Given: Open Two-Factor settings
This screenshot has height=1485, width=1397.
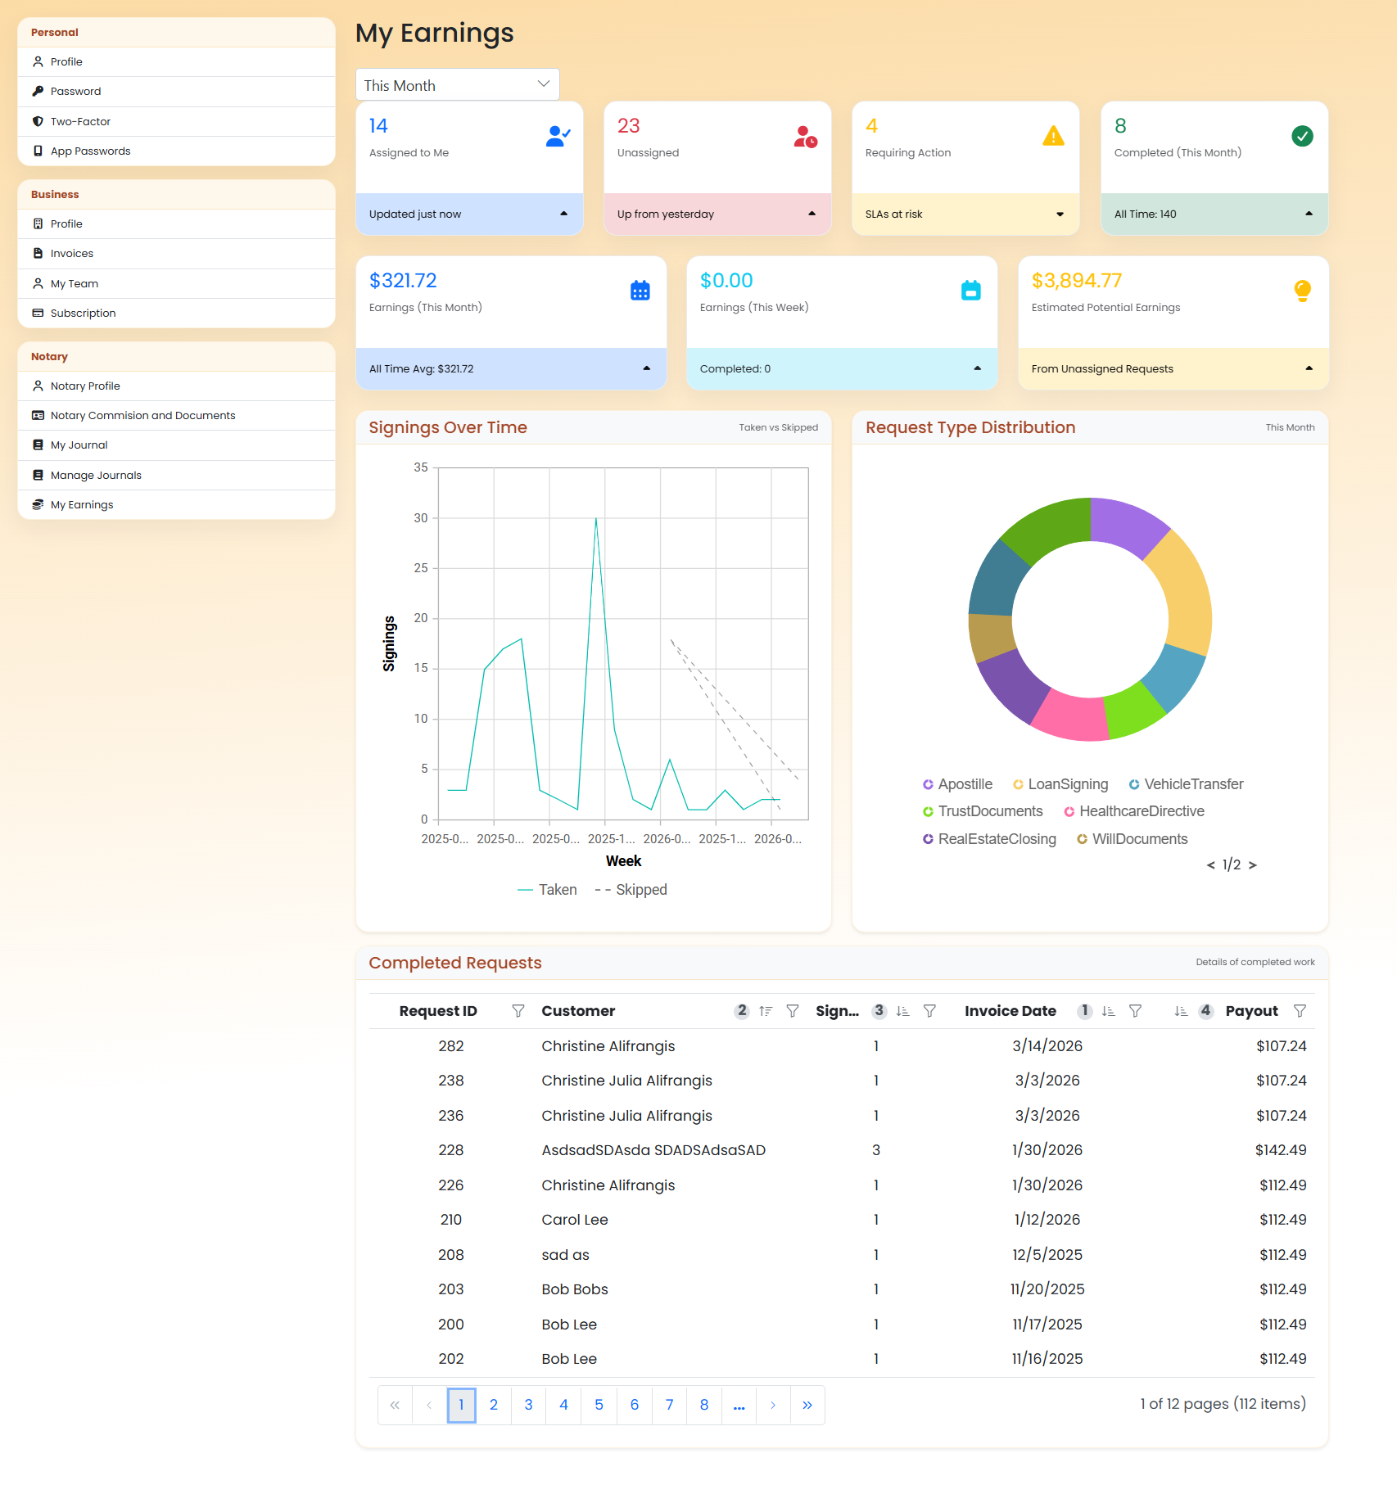Looking at the screenshot, I should (176, 121).
